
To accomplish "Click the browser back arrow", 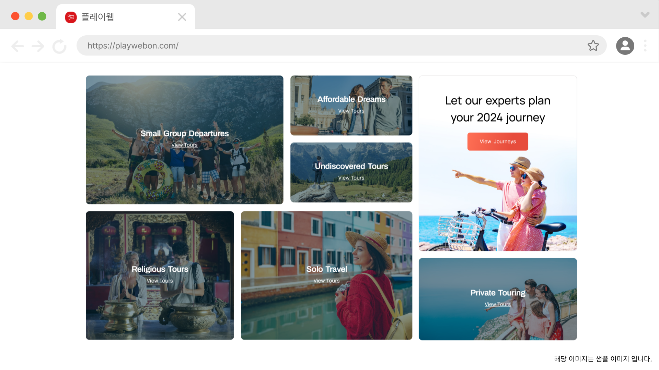I will [x=18, y=46].
